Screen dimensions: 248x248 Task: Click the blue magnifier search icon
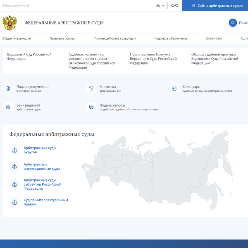(x=233, y=23)
